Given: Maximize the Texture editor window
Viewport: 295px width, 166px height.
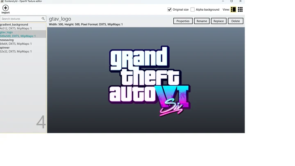Looking at the screenshot, I should click(231, 1).
